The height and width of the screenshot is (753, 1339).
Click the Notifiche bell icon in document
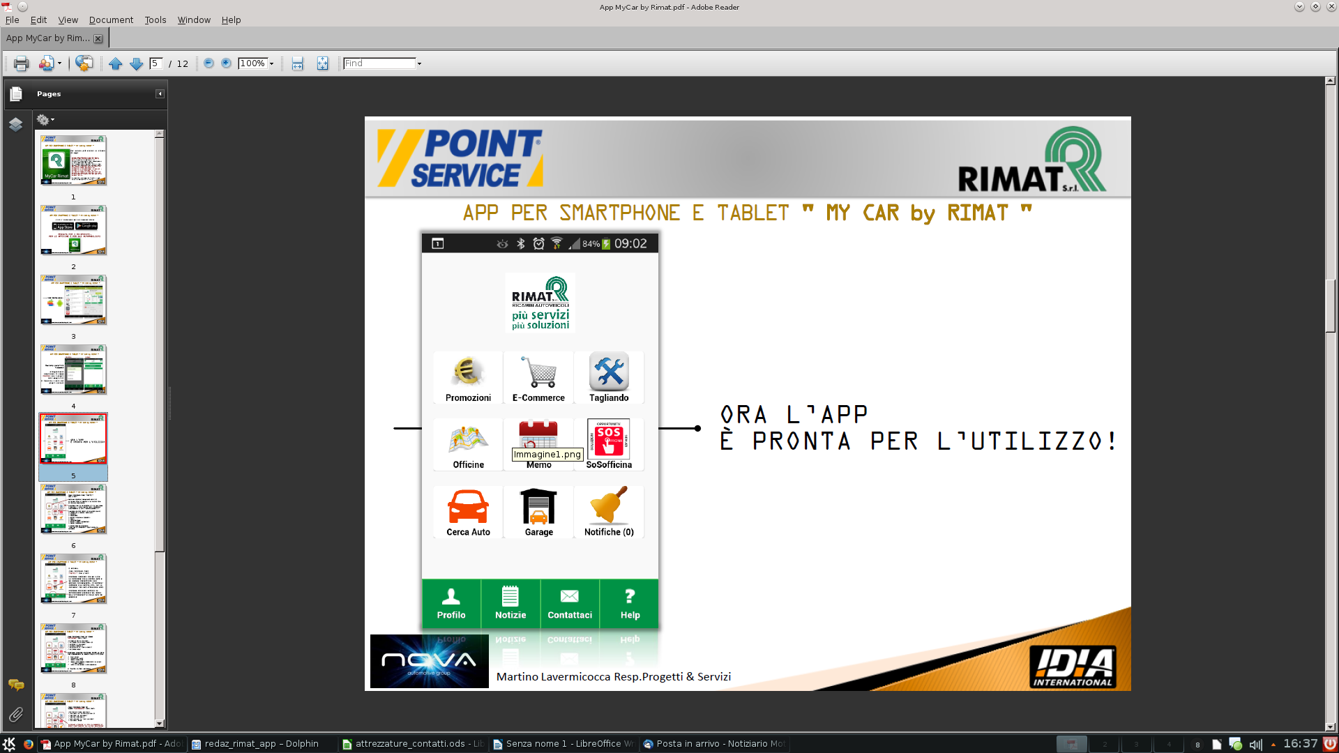tap(609, 512)
